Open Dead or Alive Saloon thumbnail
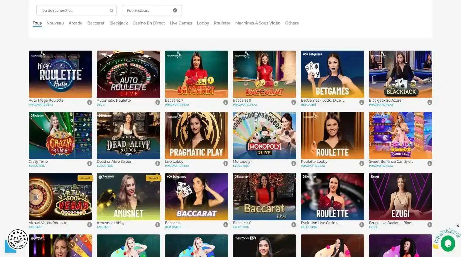Screen dimensions: 461x257 coord(128,135)
